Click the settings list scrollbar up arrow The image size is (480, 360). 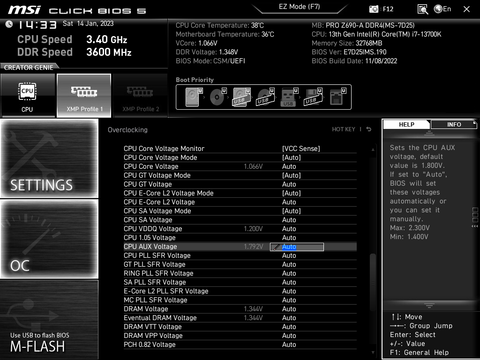tap(373, 150)
